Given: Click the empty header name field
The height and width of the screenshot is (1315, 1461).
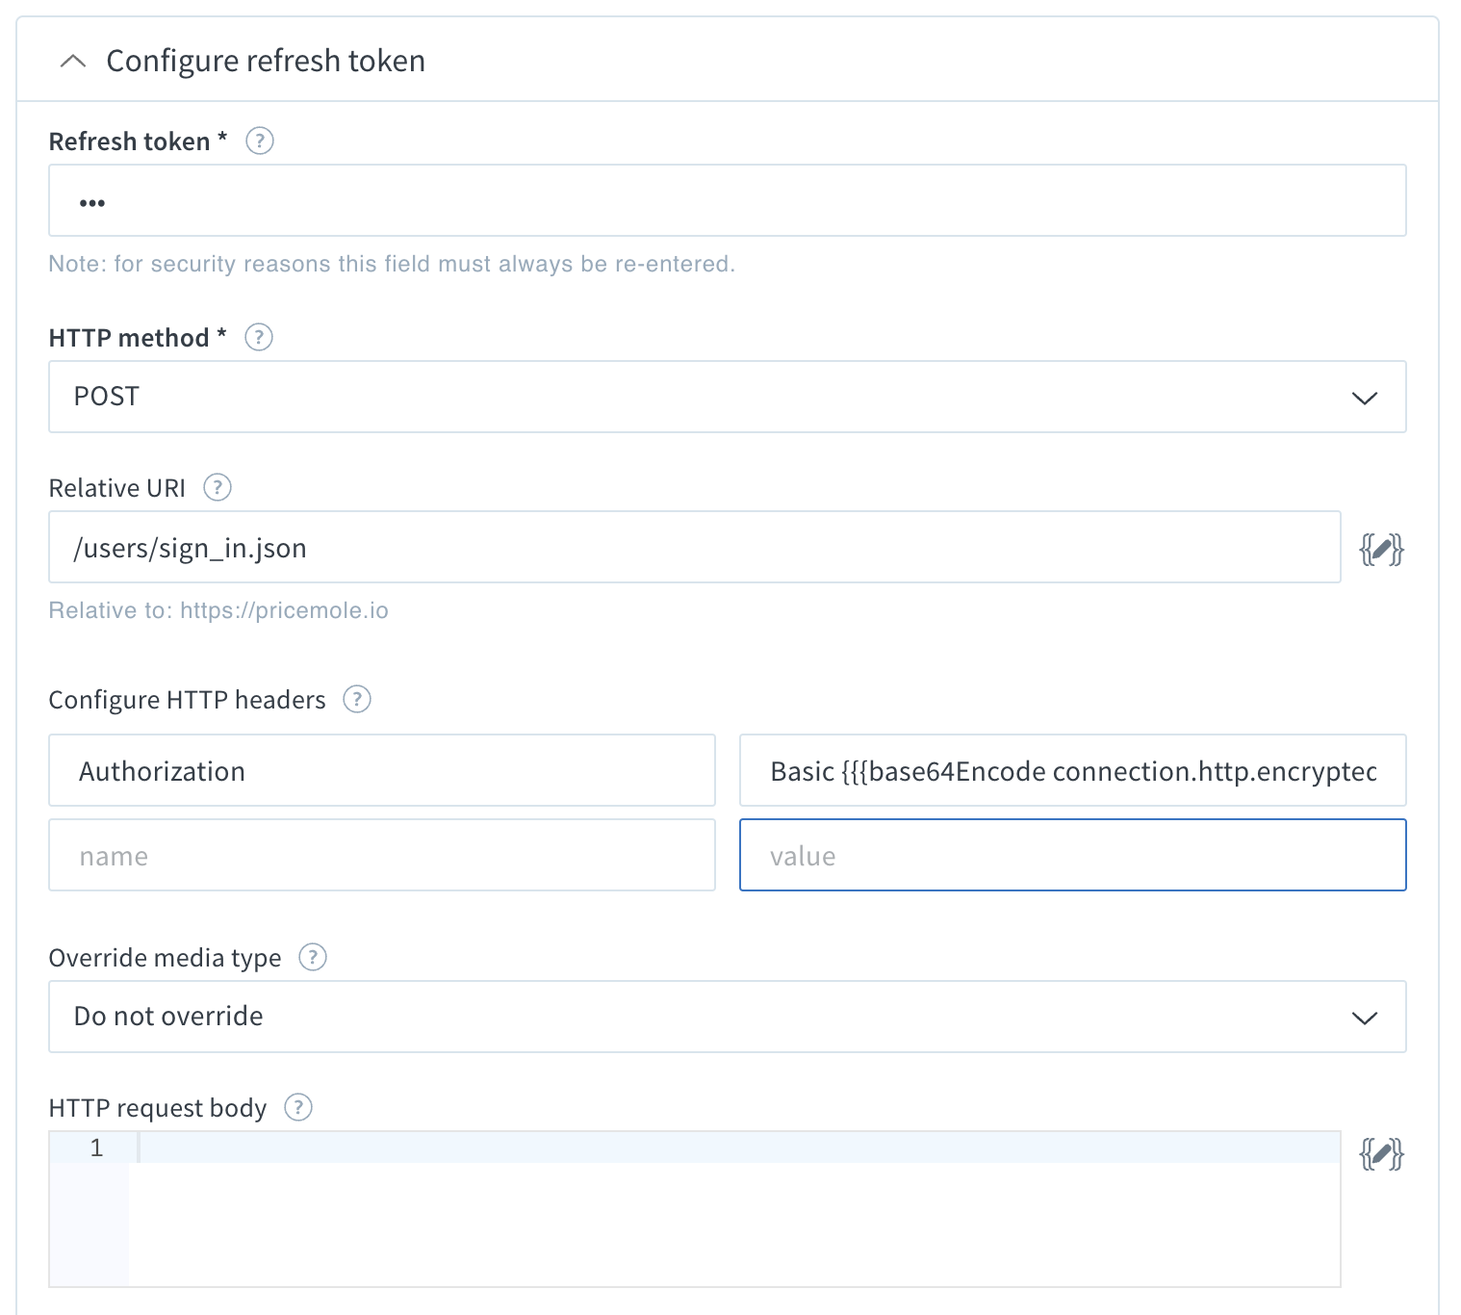Looking at the screenshot, I should point(382,855).
